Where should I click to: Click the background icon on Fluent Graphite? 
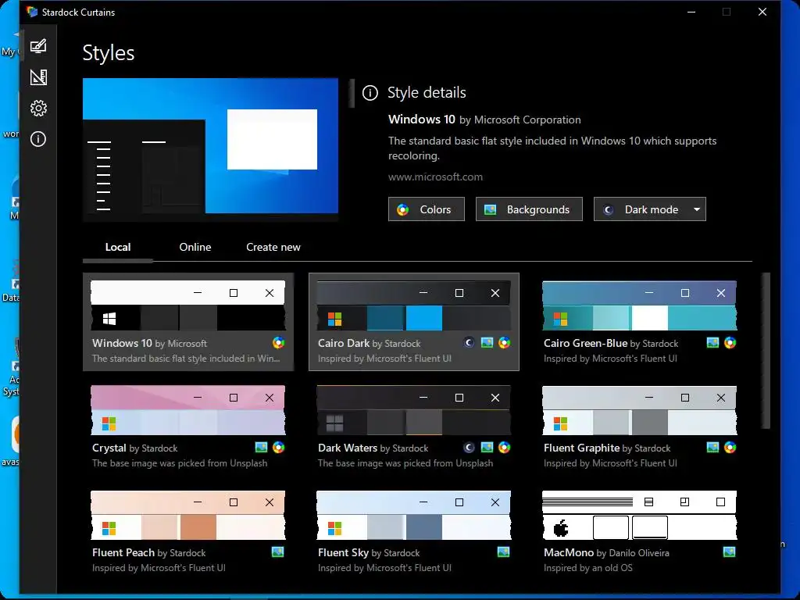coord(712,448)
